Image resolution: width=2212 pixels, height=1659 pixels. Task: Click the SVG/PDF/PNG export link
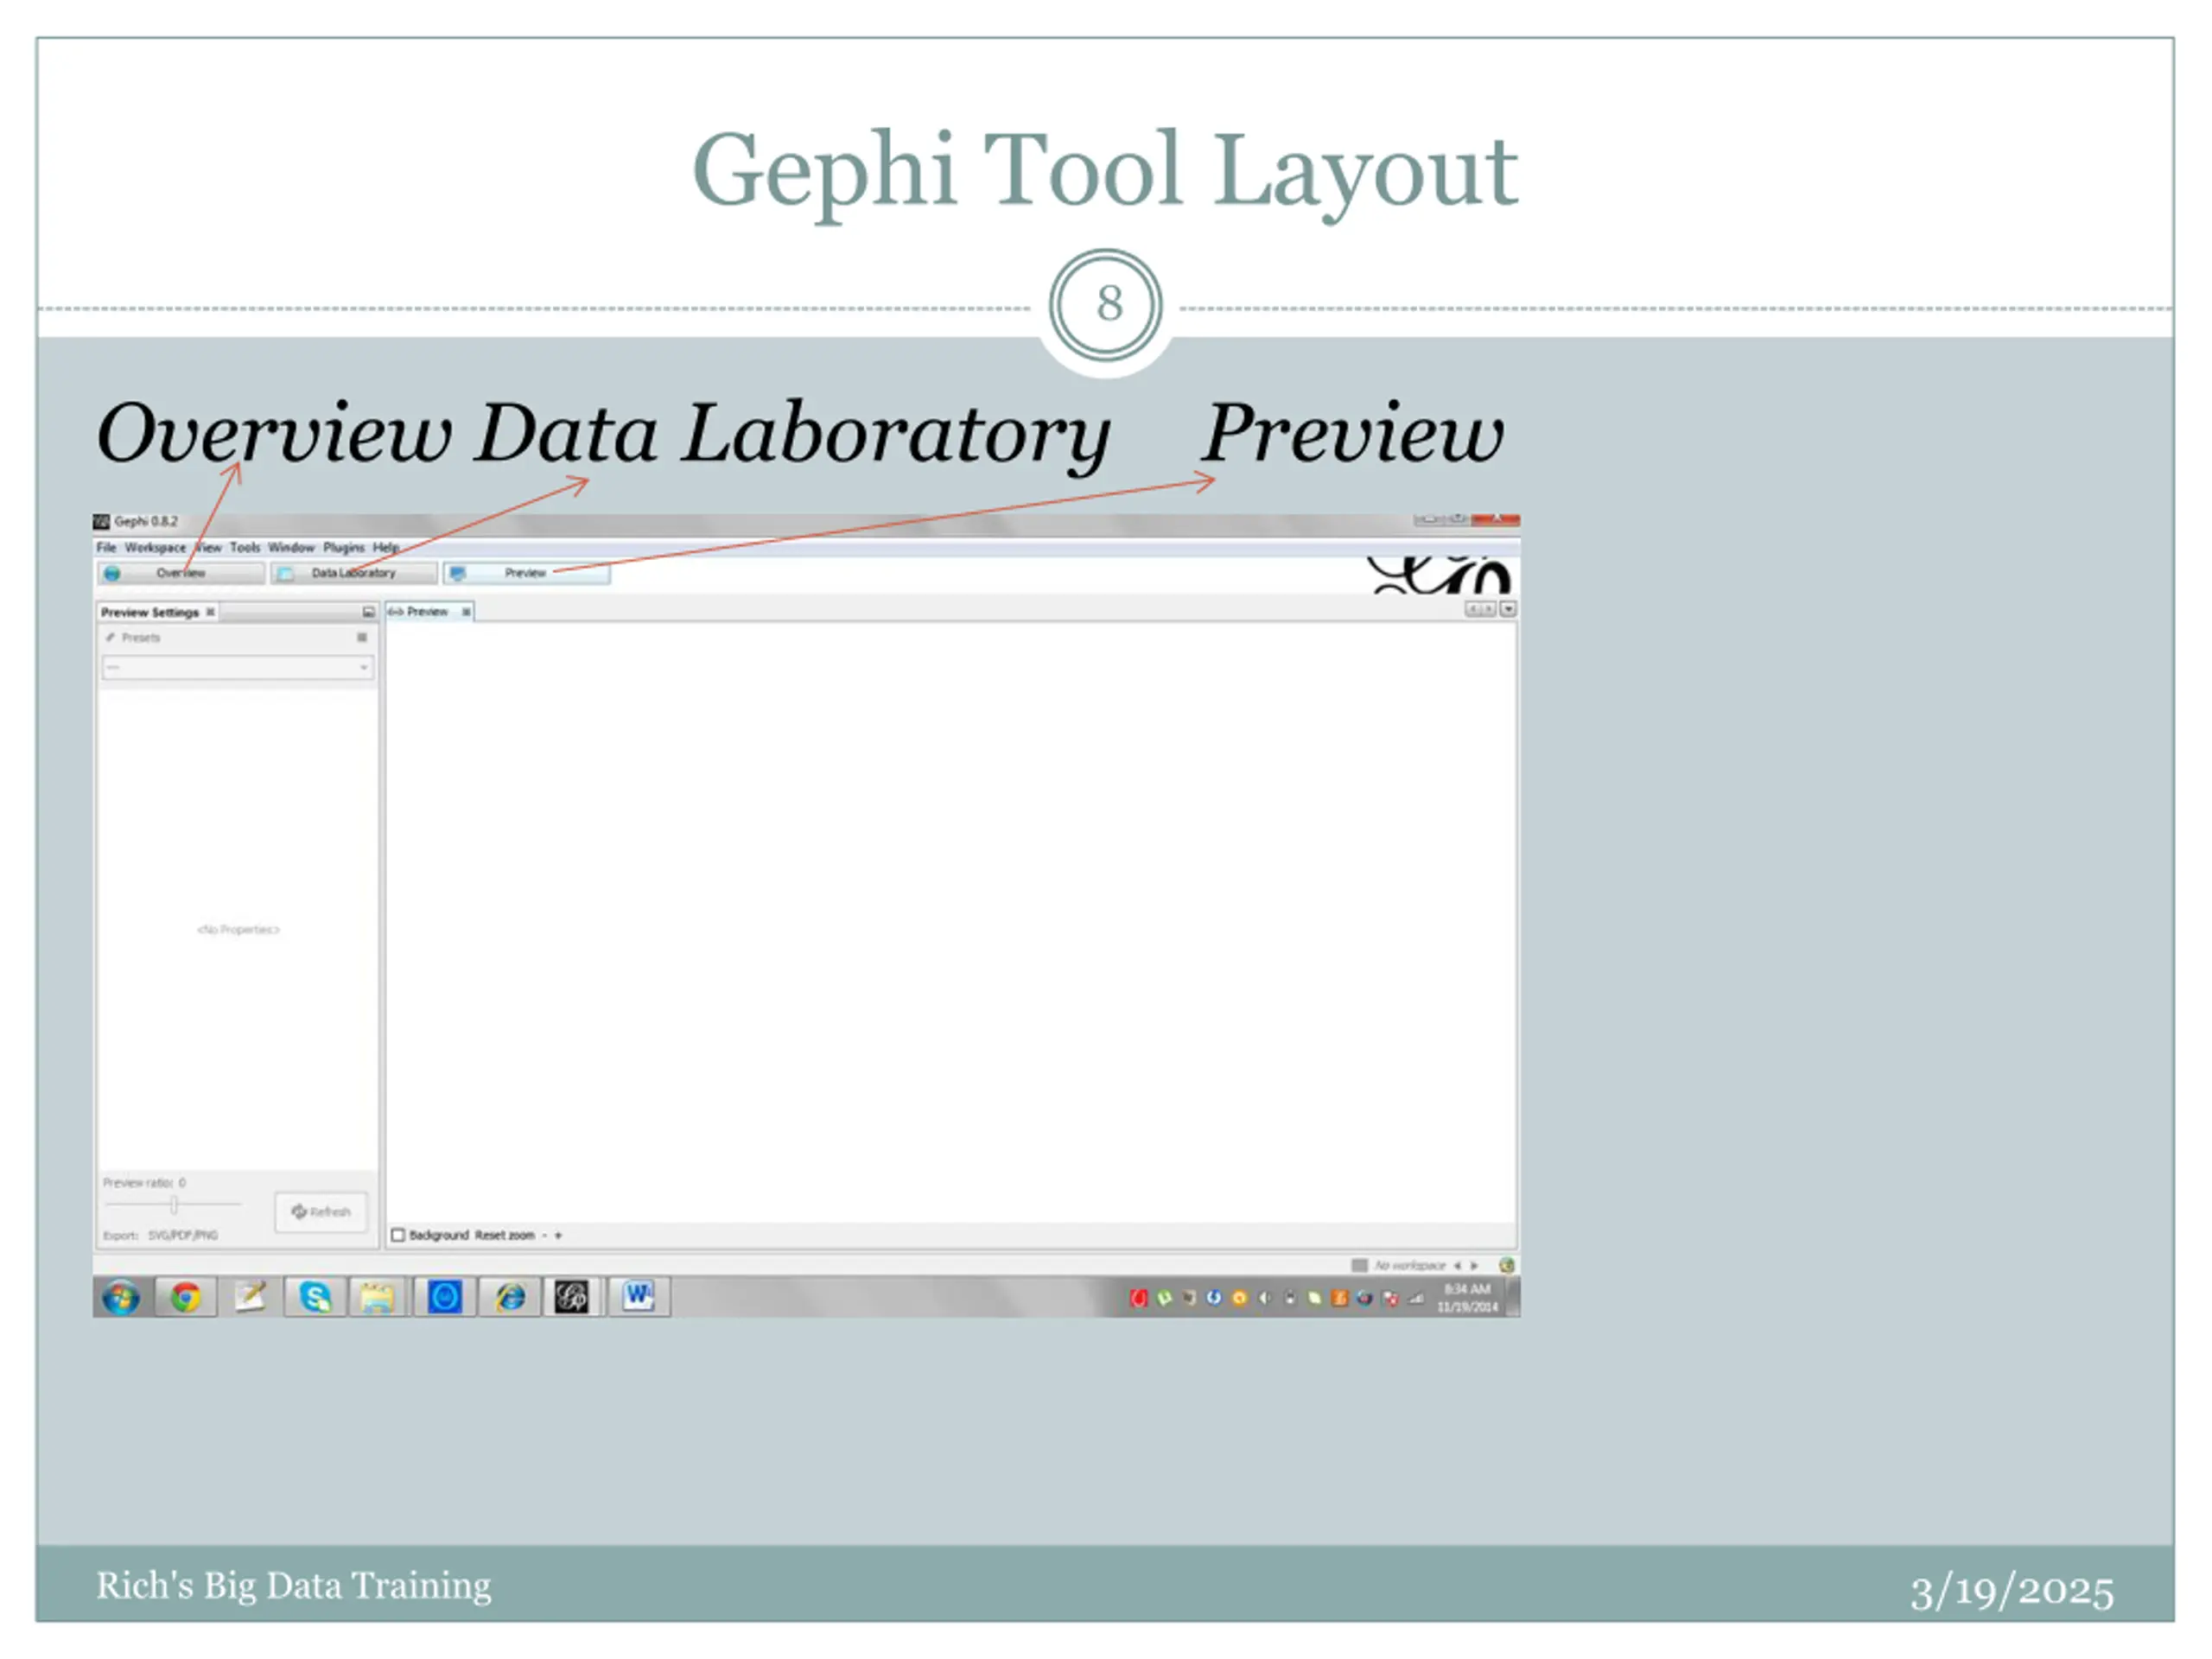183,1235
